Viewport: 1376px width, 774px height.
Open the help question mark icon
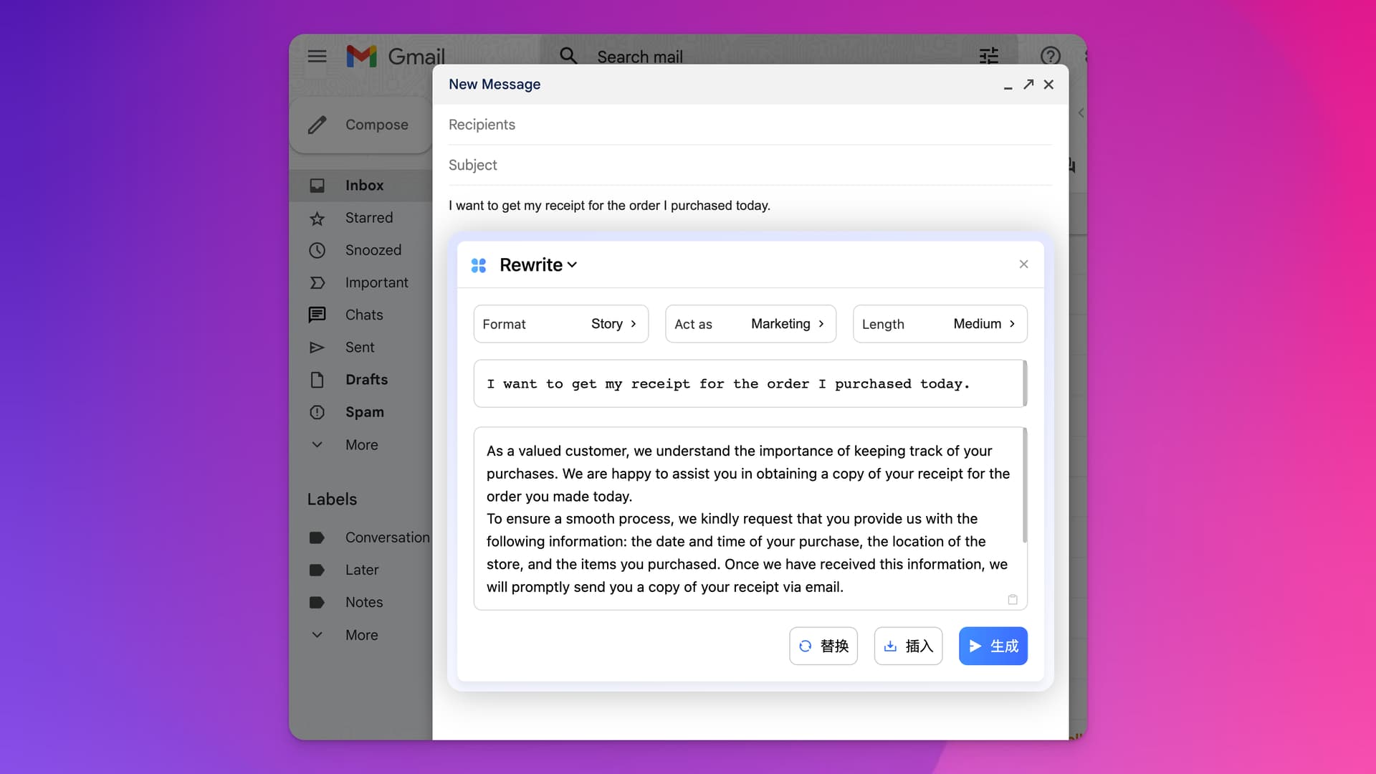[x=1050, y=56]
